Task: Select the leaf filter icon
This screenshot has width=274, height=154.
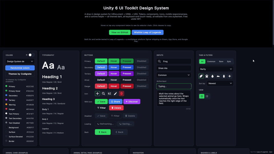Action: pos(201,76)
